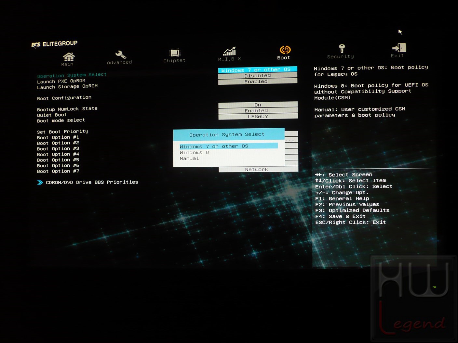Select Boot Option #7 row
This screenshot has height=343, width=458.
pos(58,171)
